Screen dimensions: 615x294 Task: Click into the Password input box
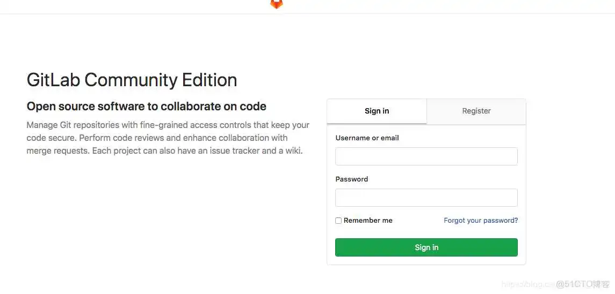pyautogui.click(x=426, y=198)
